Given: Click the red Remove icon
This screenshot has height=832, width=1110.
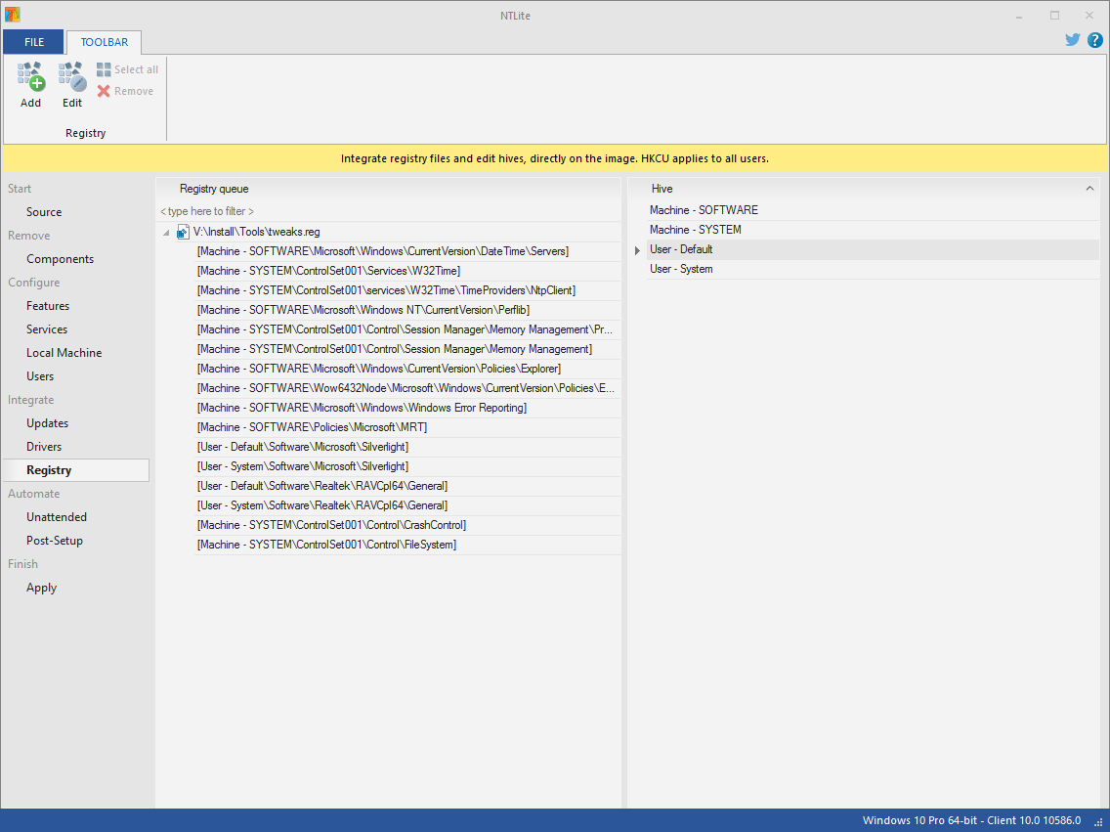Looking at the screenshot, I should (x=104, y=91).
